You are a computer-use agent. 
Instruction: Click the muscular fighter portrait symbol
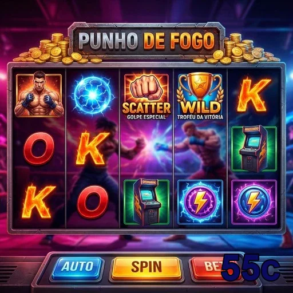pos(39,96)
